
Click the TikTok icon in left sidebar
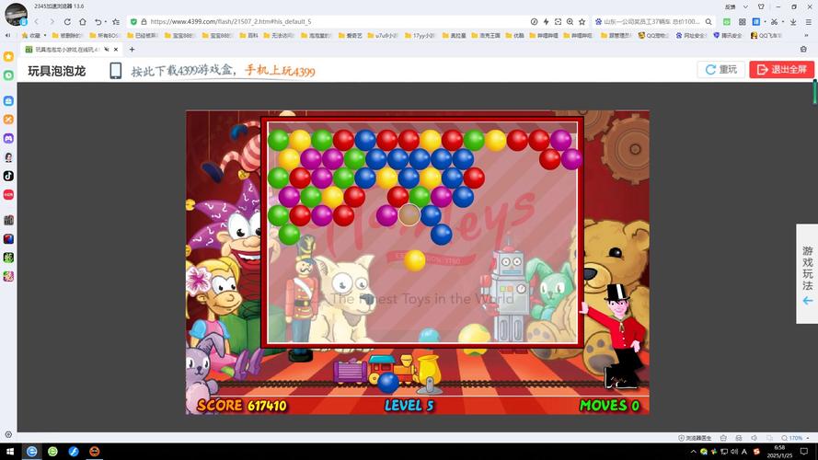pyautogui.click(x=8, y=176)
